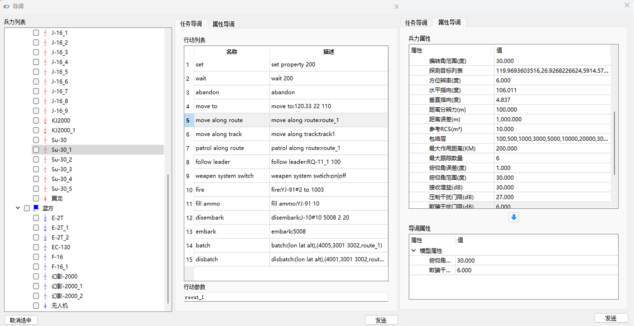
Task: Click the blue icon beside 无人机
Action: [45, 306]
